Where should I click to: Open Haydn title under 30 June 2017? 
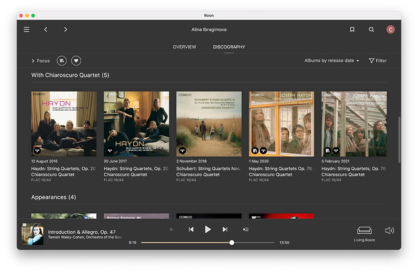[x=136, y=168]
